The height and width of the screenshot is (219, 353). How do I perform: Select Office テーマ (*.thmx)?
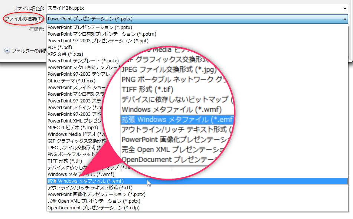click(71, 81)
